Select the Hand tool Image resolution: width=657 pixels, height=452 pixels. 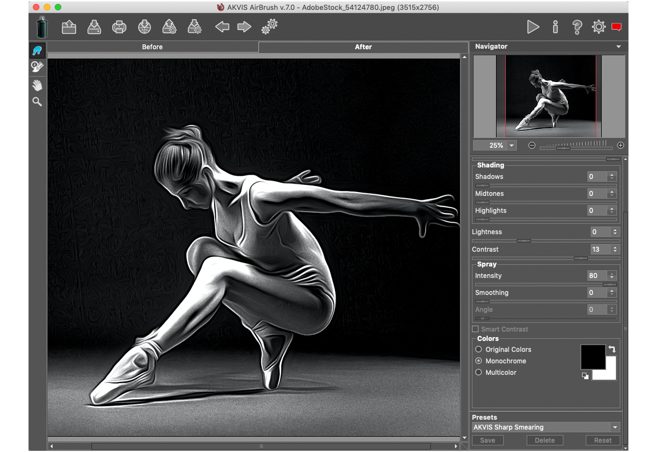coord(37,85)
